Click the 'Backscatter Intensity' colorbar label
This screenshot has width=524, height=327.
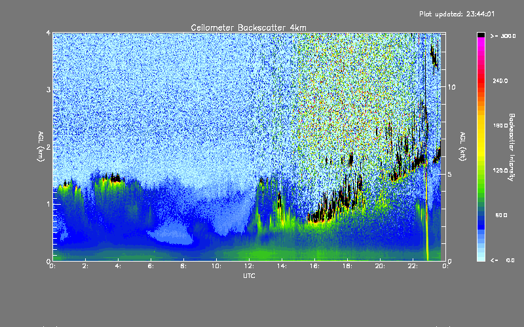(512, 147)
